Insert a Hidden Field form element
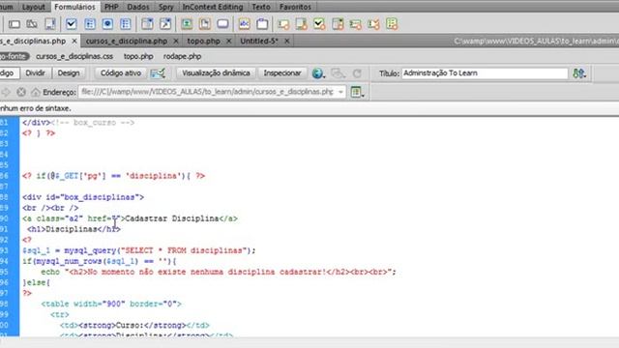 pos(32,24)
